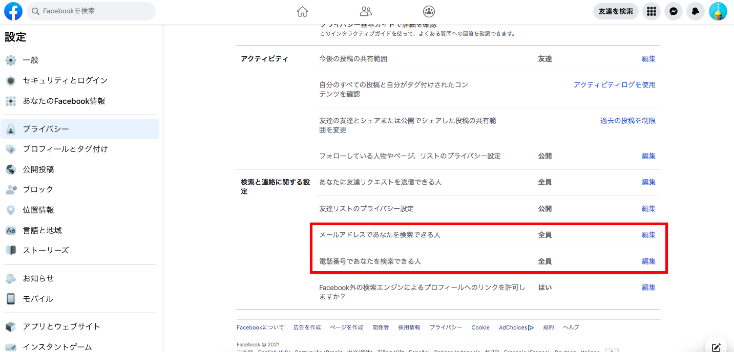The image size is (734, 352).
Task: Open ストーリーズ settings
Action: tap(80, 250)
